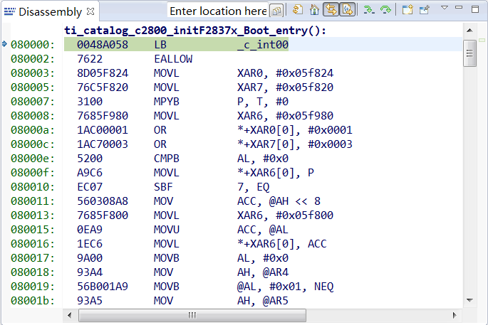Image resolution: width=488 pixels, height=325 pixels.
Task: Minimize the Disassembly view panel
Action: (x=459, y=7)
